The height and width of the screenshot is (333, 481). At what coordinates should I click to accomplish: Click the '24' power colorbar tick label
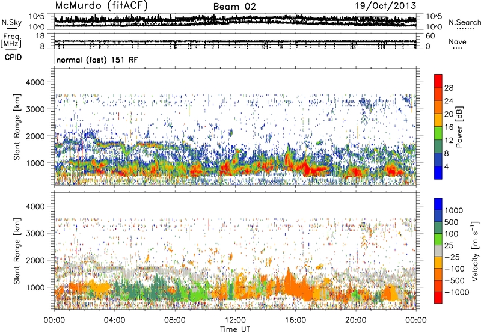[449, 101]
